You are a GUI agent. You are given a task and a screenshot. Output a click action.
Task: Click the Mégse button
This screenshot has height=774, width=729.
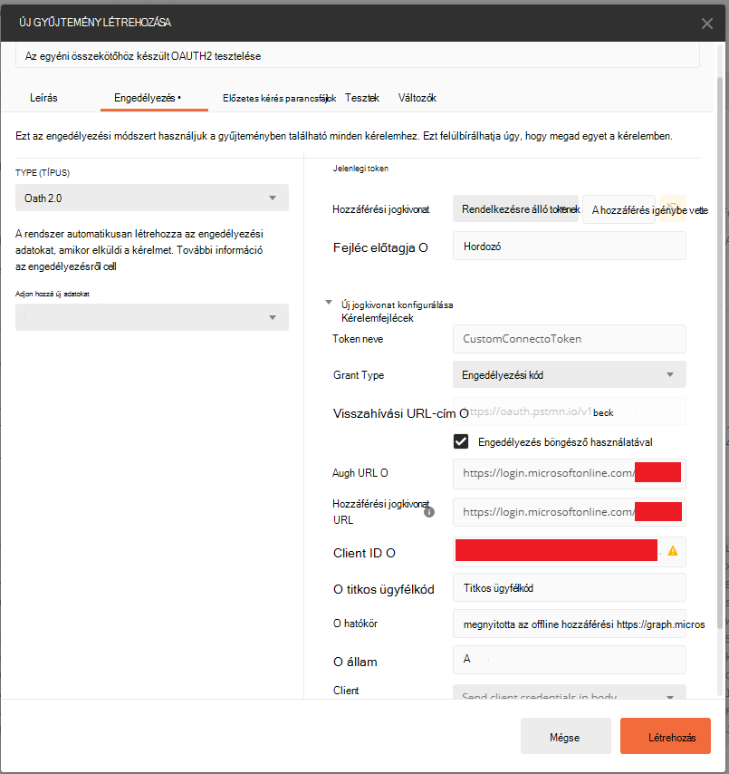[566, 736]
